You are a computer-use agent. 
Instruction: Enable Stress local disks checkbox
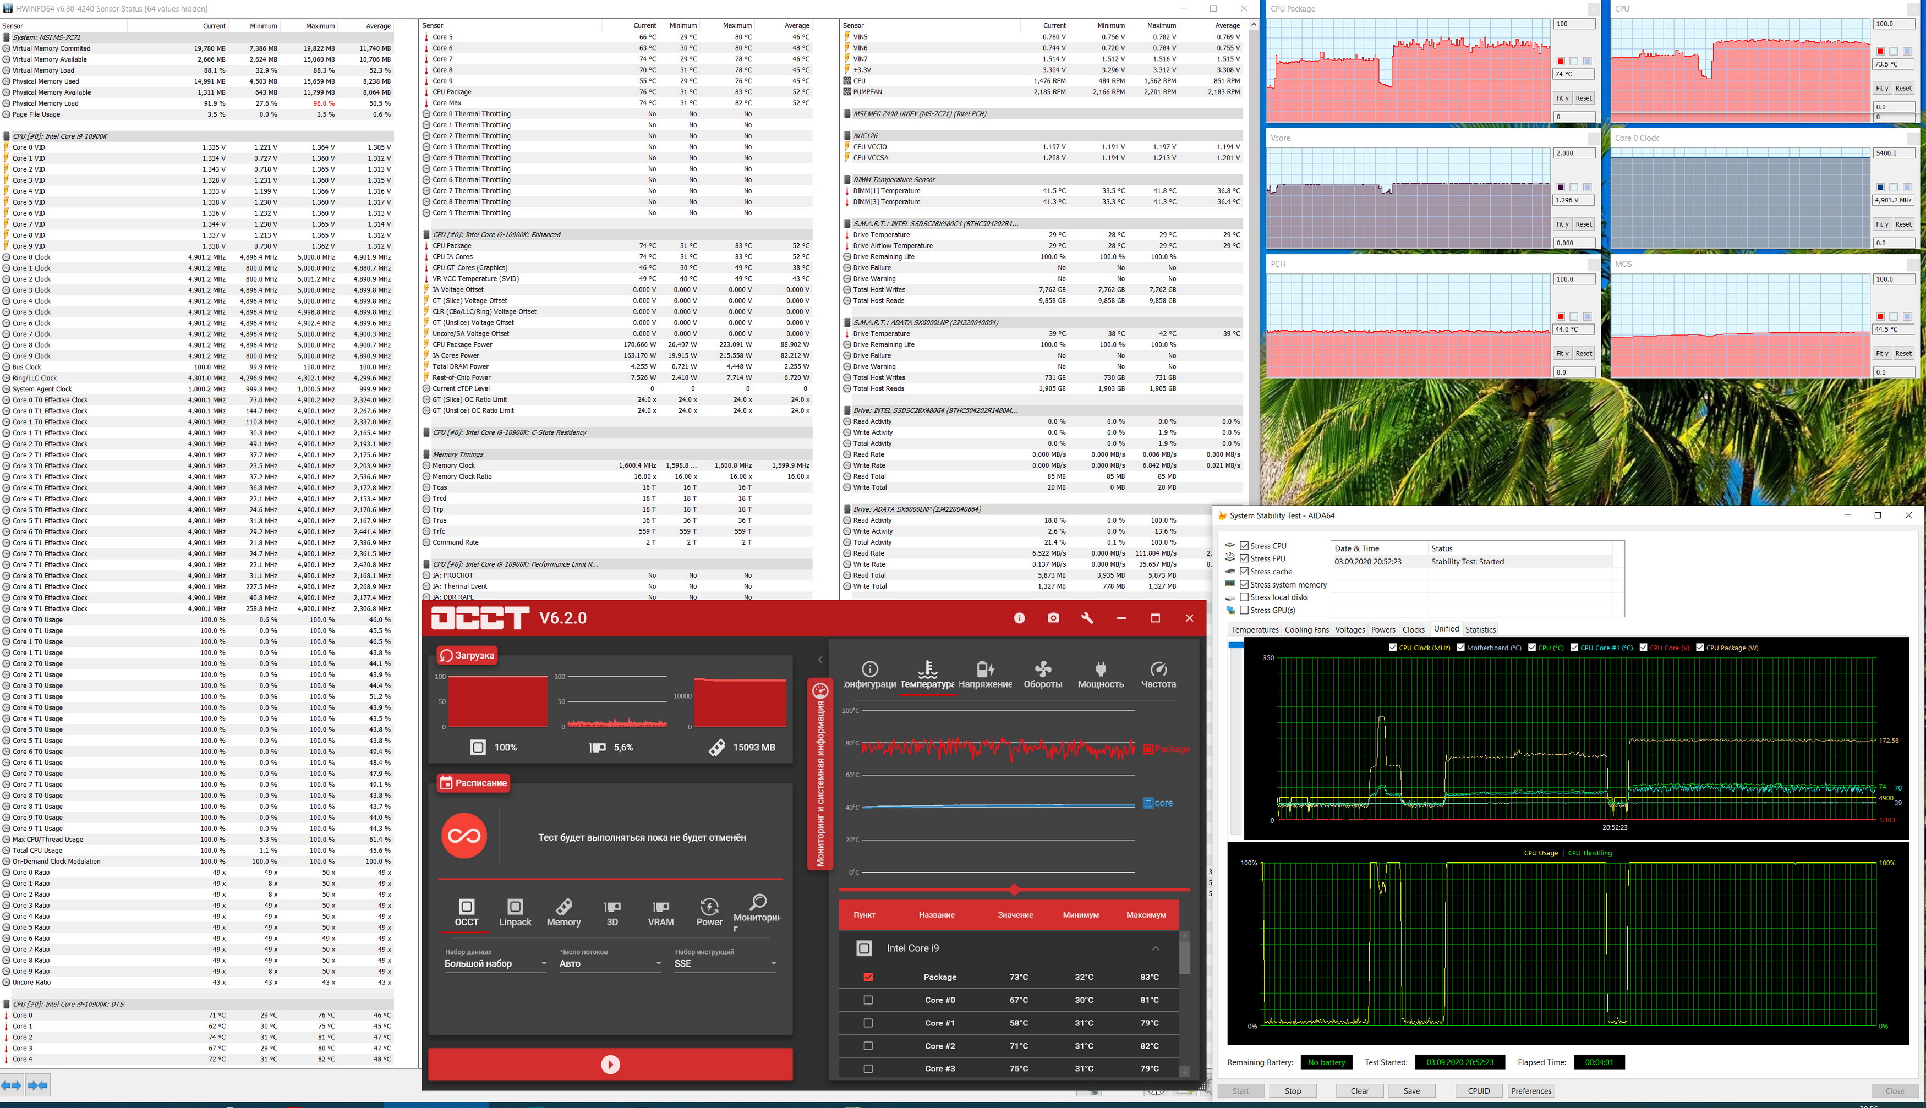[x=1244, y=597]
